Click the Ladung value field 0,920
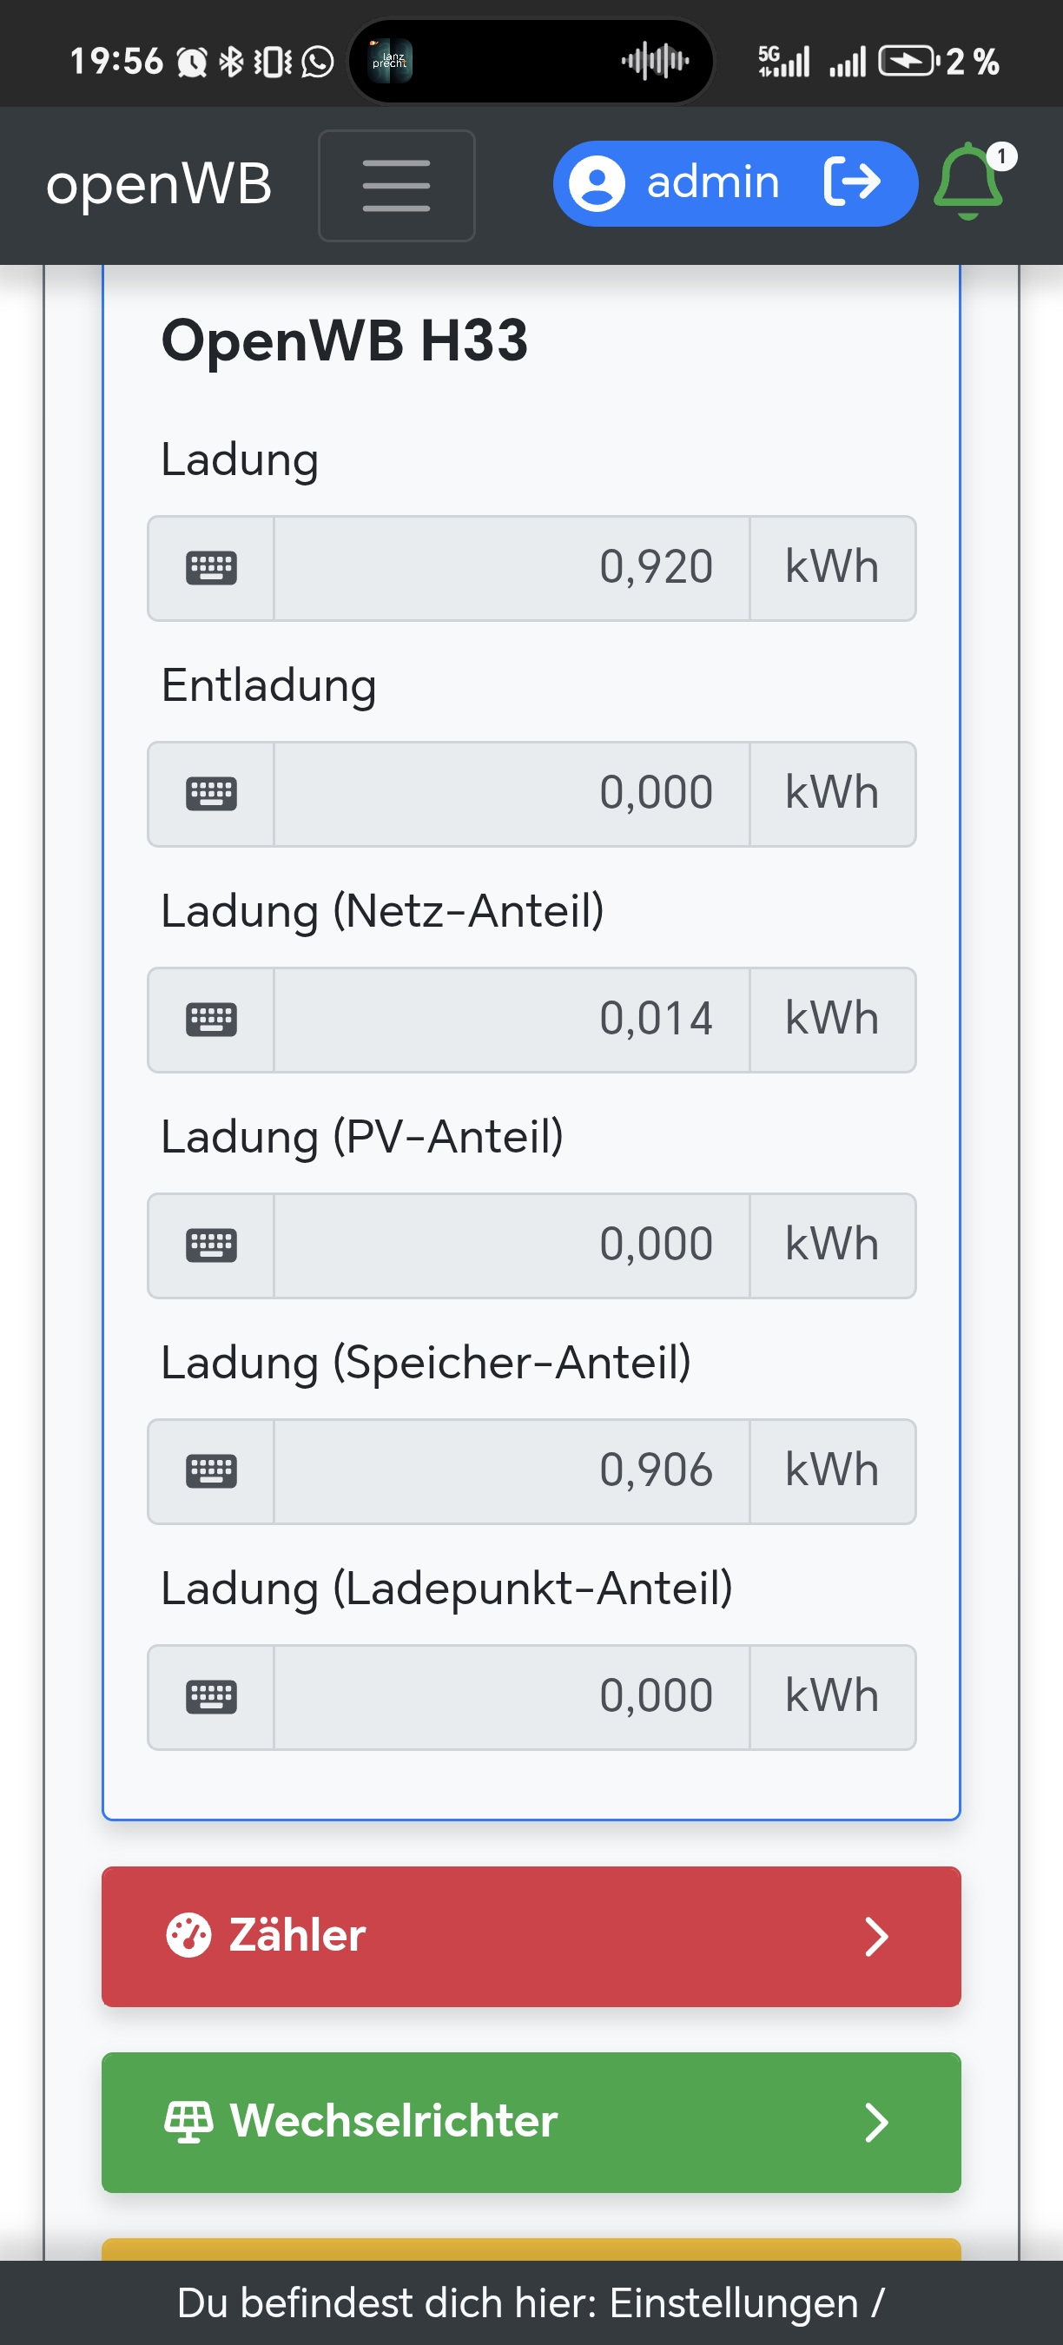 512,568
